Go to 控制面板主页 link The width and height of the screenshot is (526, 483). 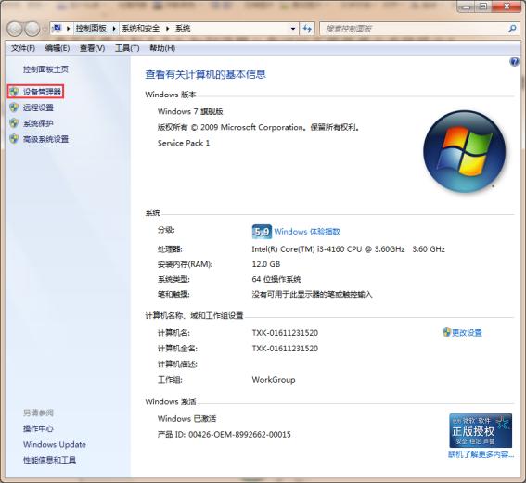pos(45,70)
